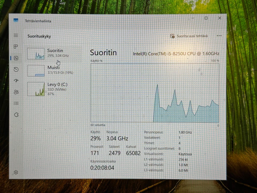
Task: Click the L3-välimuisti 6.0 Mt value
Action: [183, 170]
